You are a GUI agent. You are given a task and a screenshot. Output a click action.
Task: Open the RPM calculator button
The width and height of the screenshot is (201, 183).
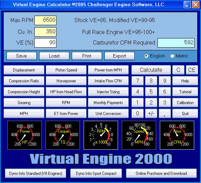click(x=66, y=103)
